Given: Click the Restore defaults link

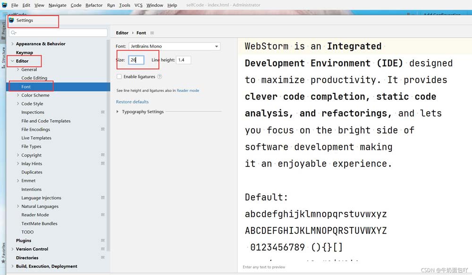Looking at the screenshot, I should pyautogui.click(x=132, y=101).
